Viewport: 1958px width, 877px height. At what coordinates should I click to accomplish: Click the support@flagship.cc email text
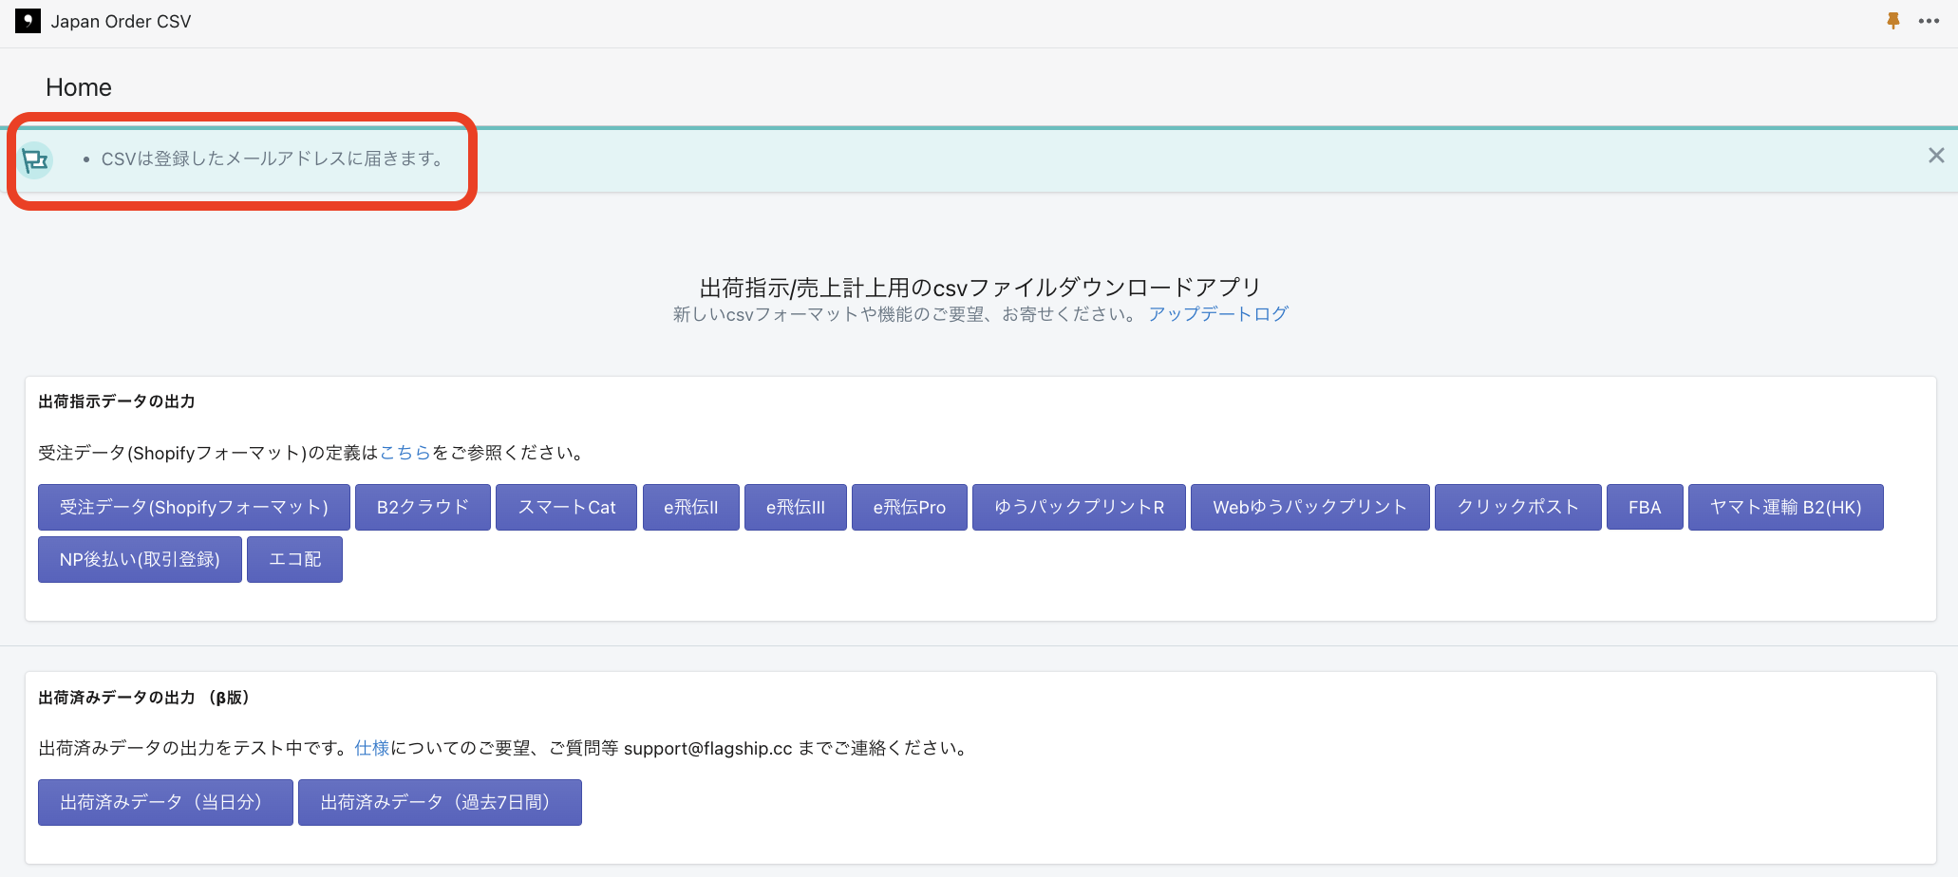click(707, 748)
